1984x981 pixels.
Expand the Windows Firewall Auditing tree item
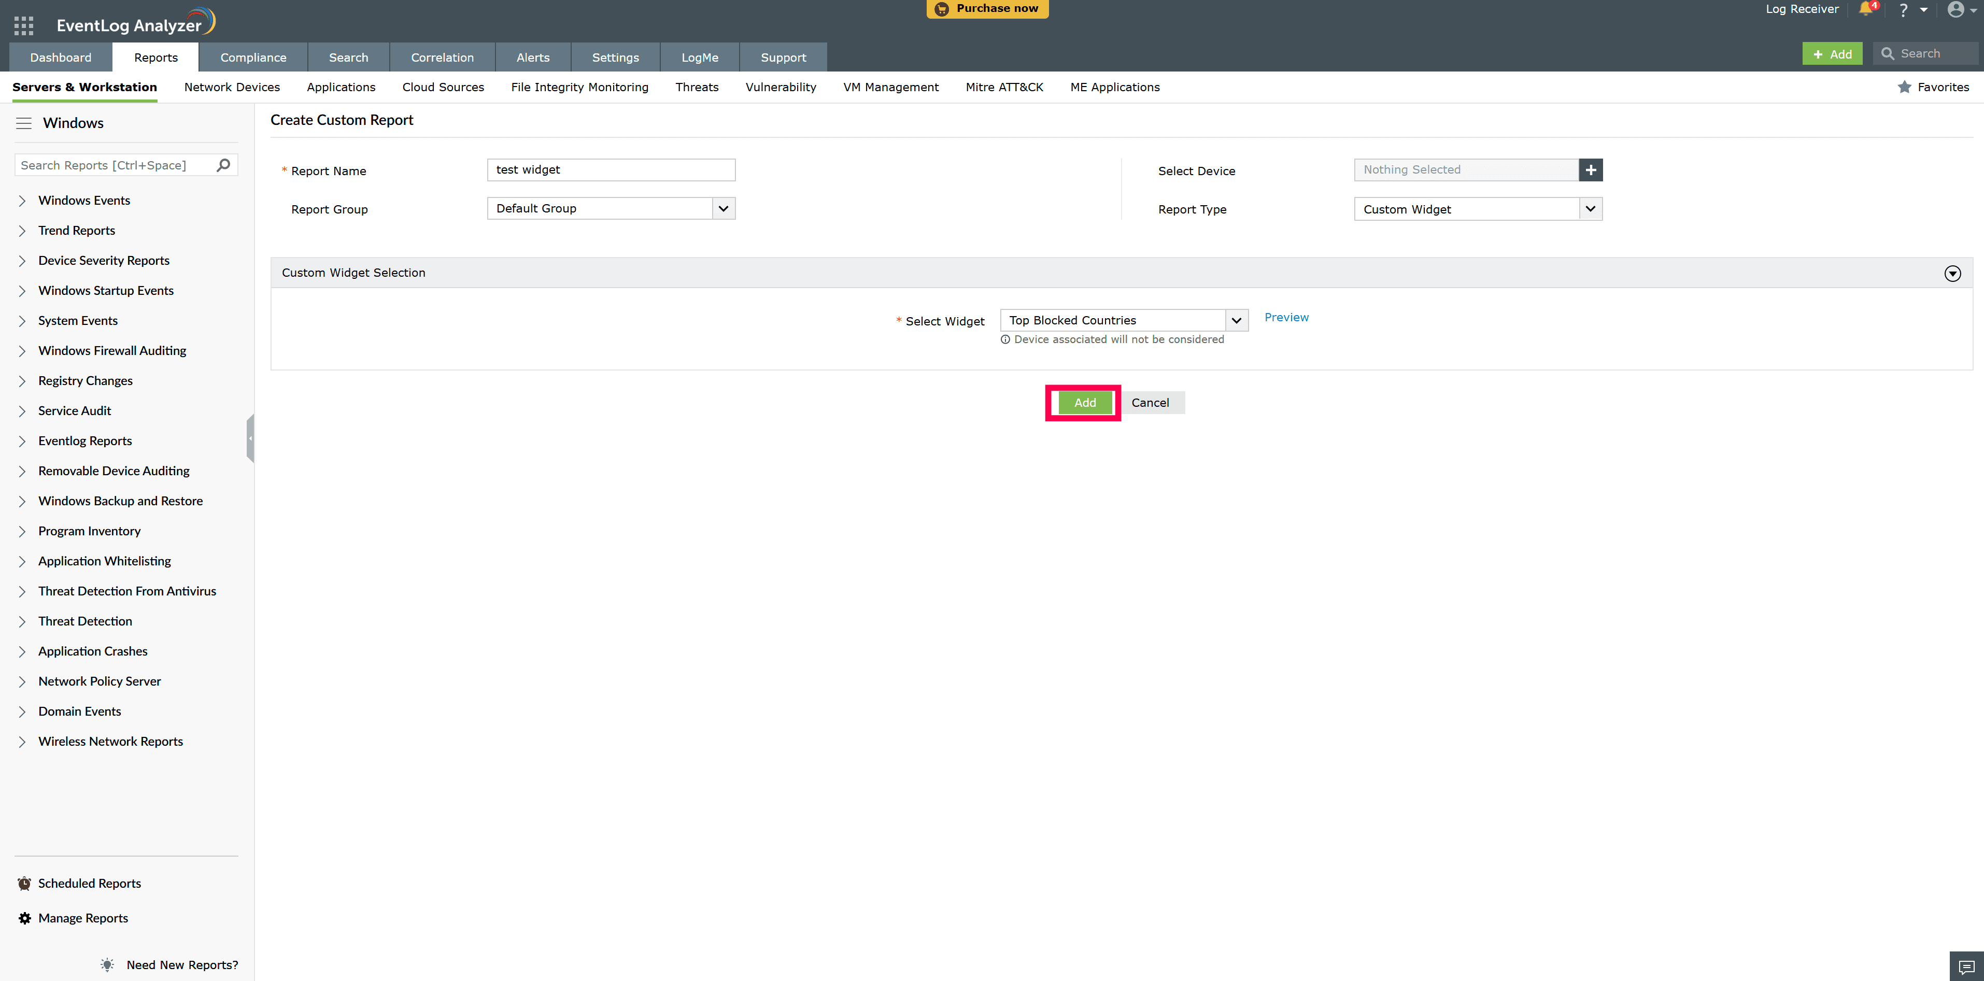coord(22,351)
